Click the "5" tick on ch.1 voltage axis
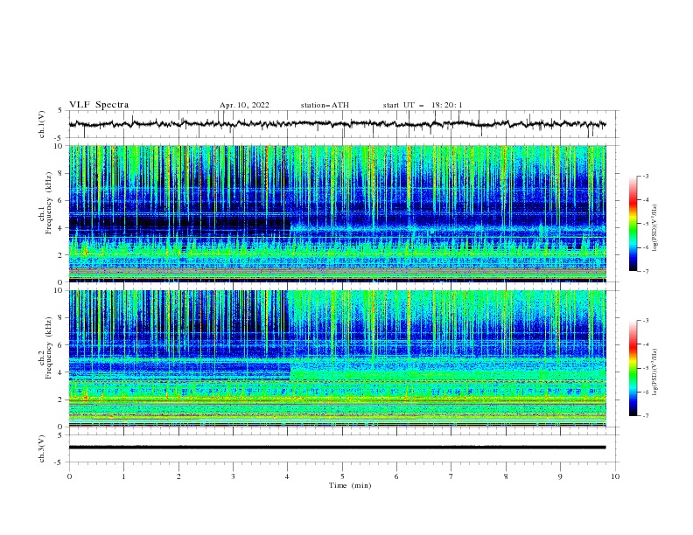Screen dimensions: 693x535 click(x=61, y=111)
